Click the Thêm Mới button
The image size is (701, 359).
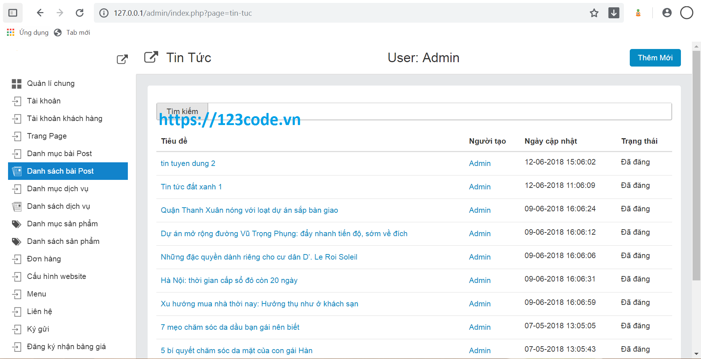click(x=655, y=58)
